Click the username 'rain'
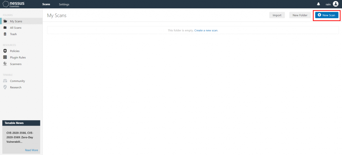 coord(328,4)
